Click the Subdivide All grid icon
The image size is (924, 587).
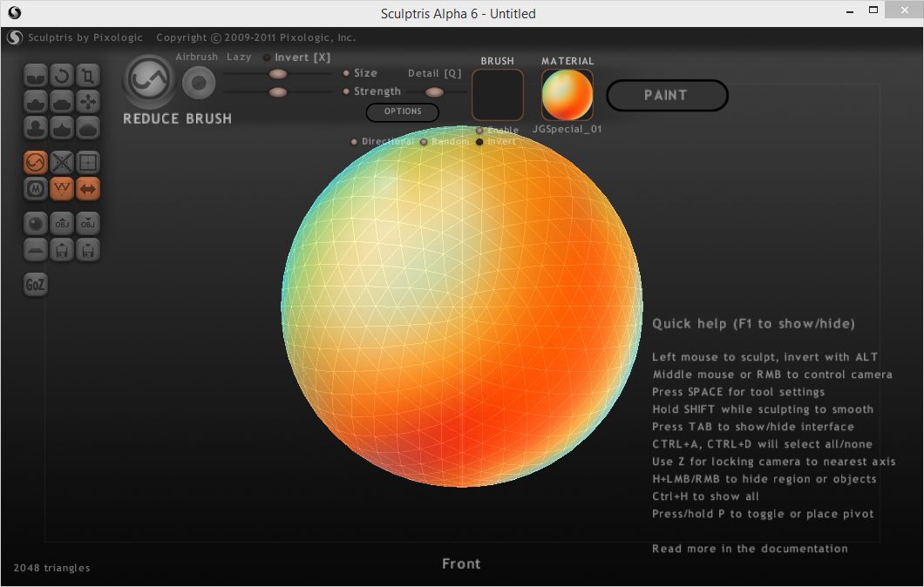[x=88, y=162]
